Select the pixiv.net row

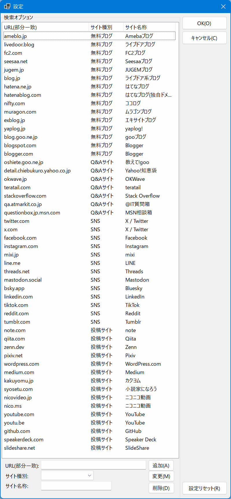(x=89, y=355)
